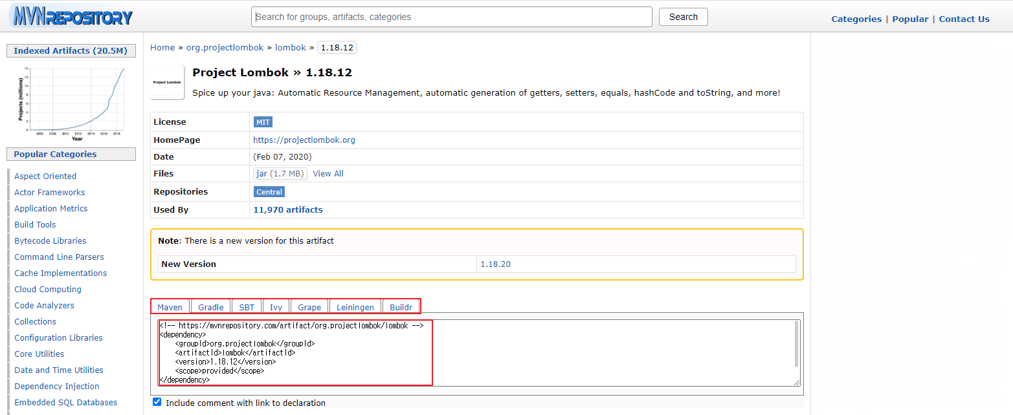This screenshot has width=1013, height=415.
Task: Switch to the Maven tab
Action: click(170, 307)
